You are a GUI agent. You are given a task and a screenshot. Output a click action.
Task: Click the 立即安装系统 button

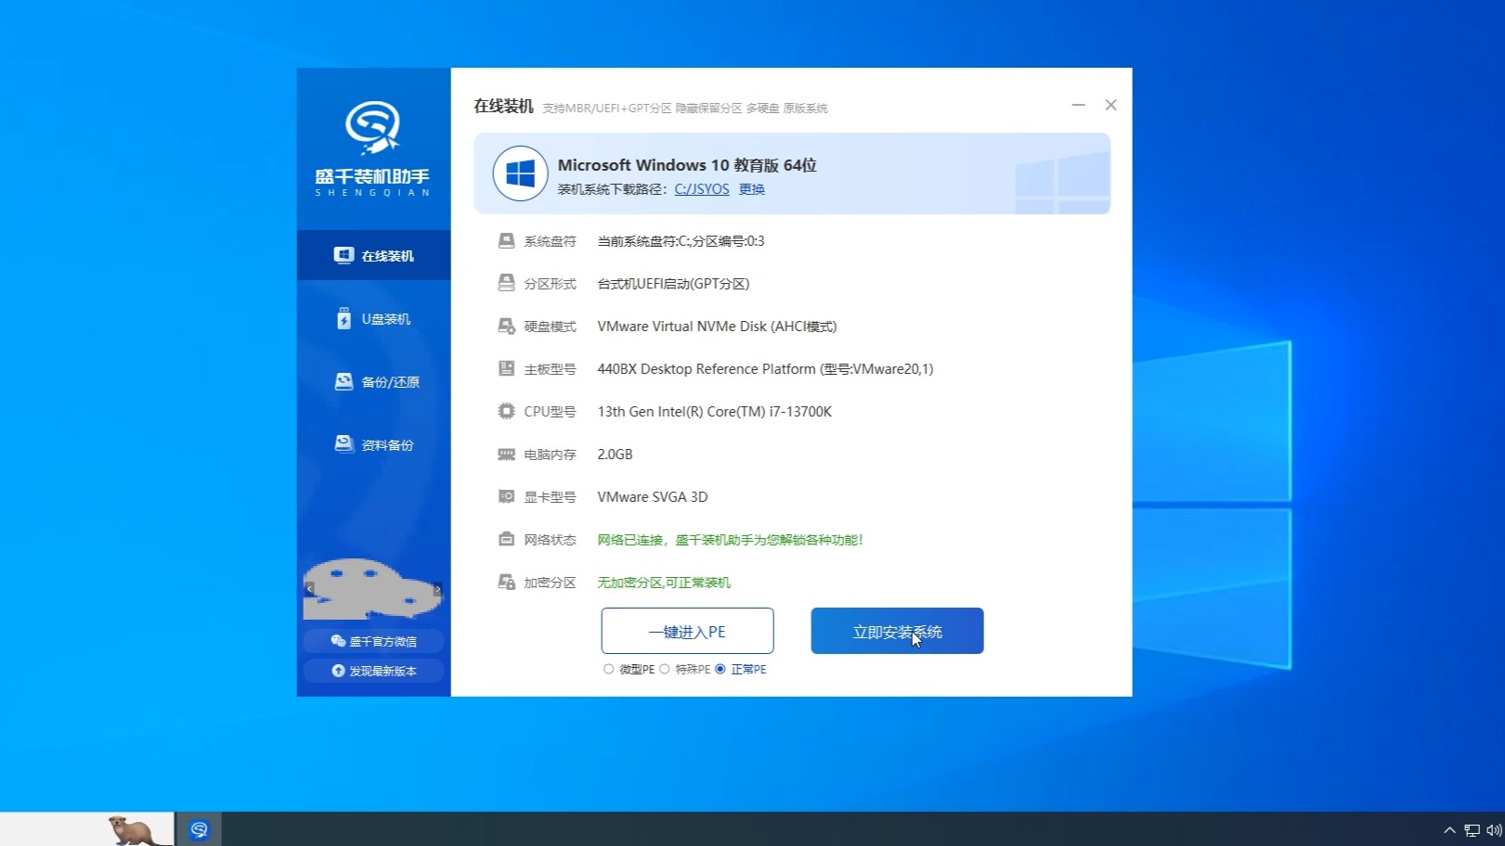[897, 631]
